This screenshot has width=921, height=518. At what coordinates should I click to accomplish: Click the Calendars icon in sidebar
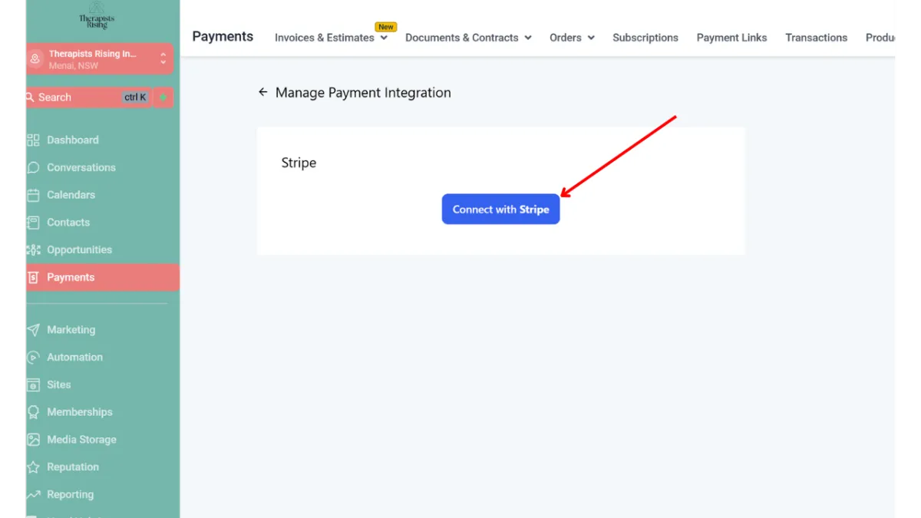tap(33, 195)
